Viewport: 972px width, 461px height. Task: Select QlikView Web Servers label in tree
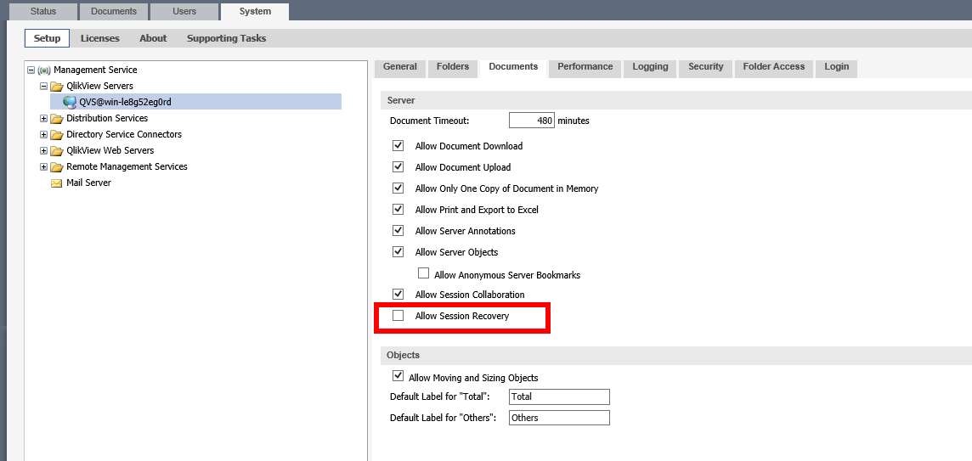(x=110, y=150)
